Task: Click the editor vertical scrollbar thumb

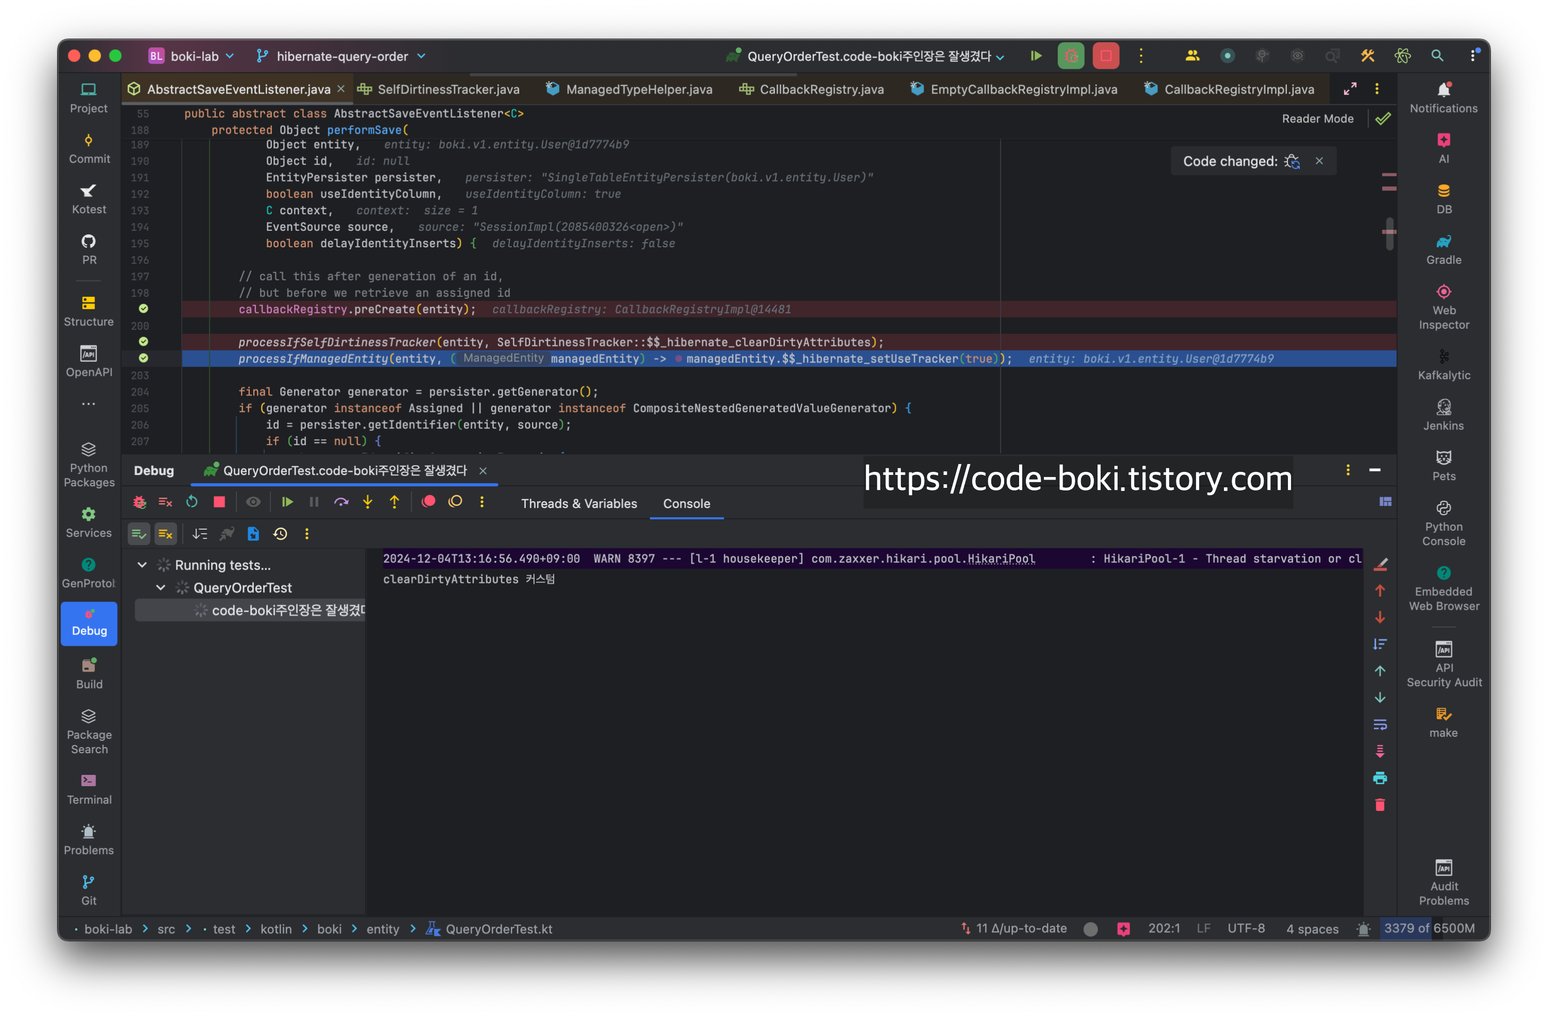Action: 1389,233
